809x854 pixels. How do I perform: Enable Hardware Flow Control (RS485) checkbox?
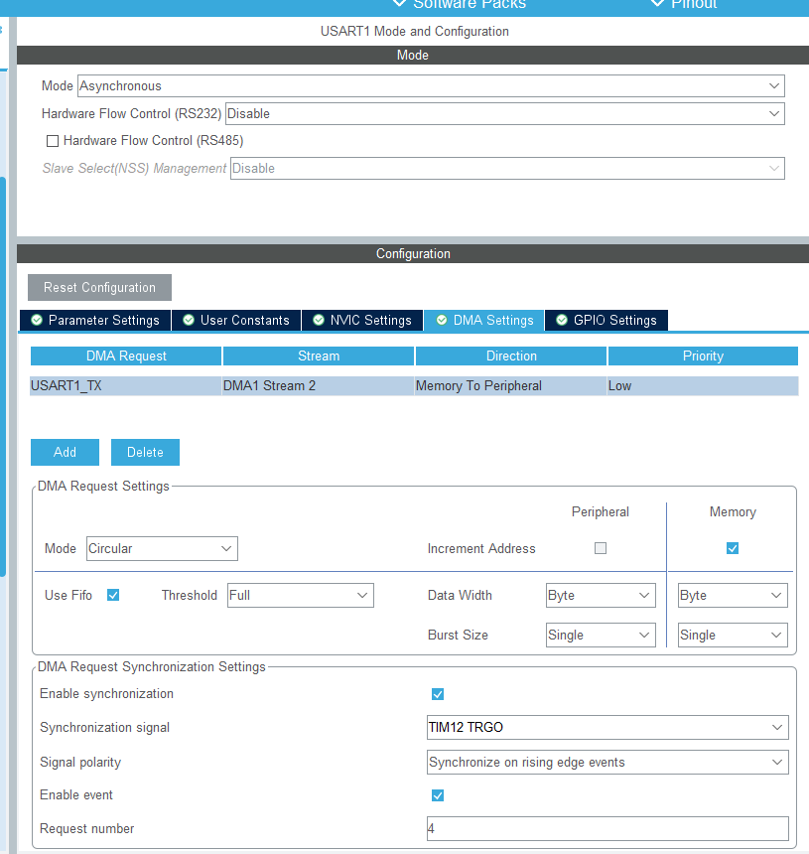53,141
